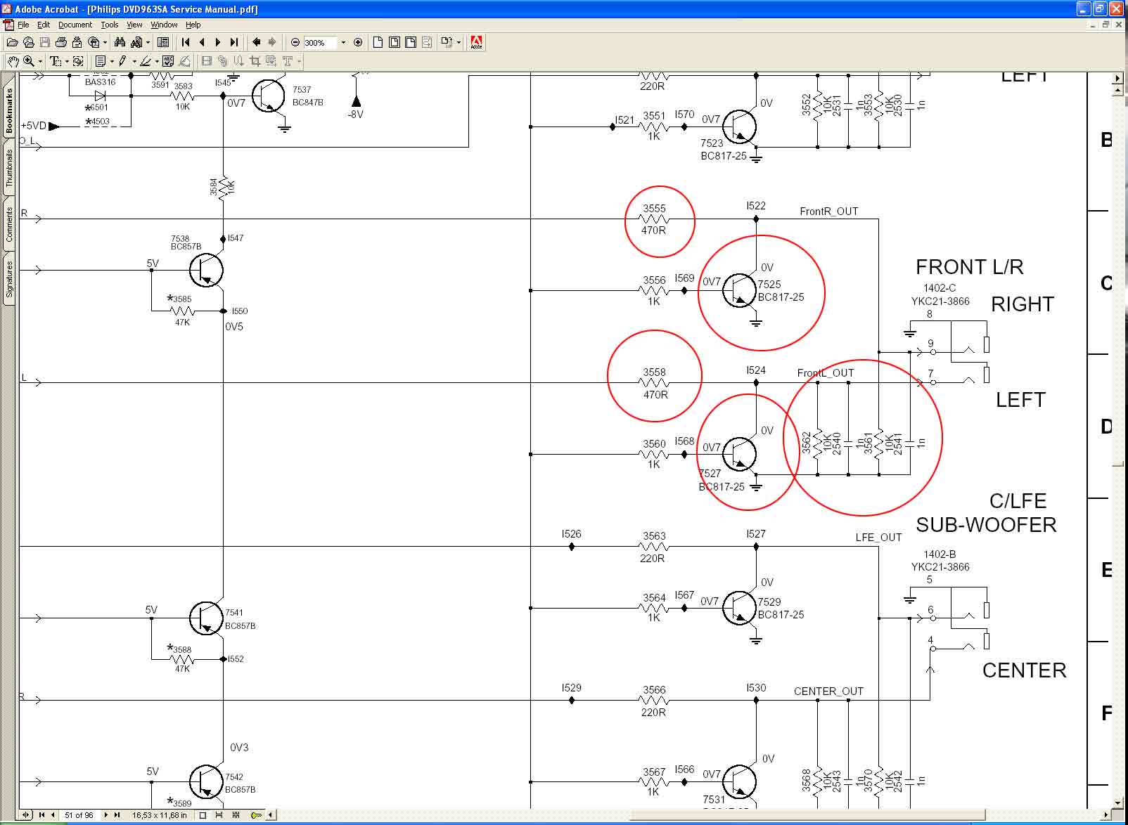Expand the Note tool dropdown arrow
The image size is (1128, 825).
click(112, 61)
